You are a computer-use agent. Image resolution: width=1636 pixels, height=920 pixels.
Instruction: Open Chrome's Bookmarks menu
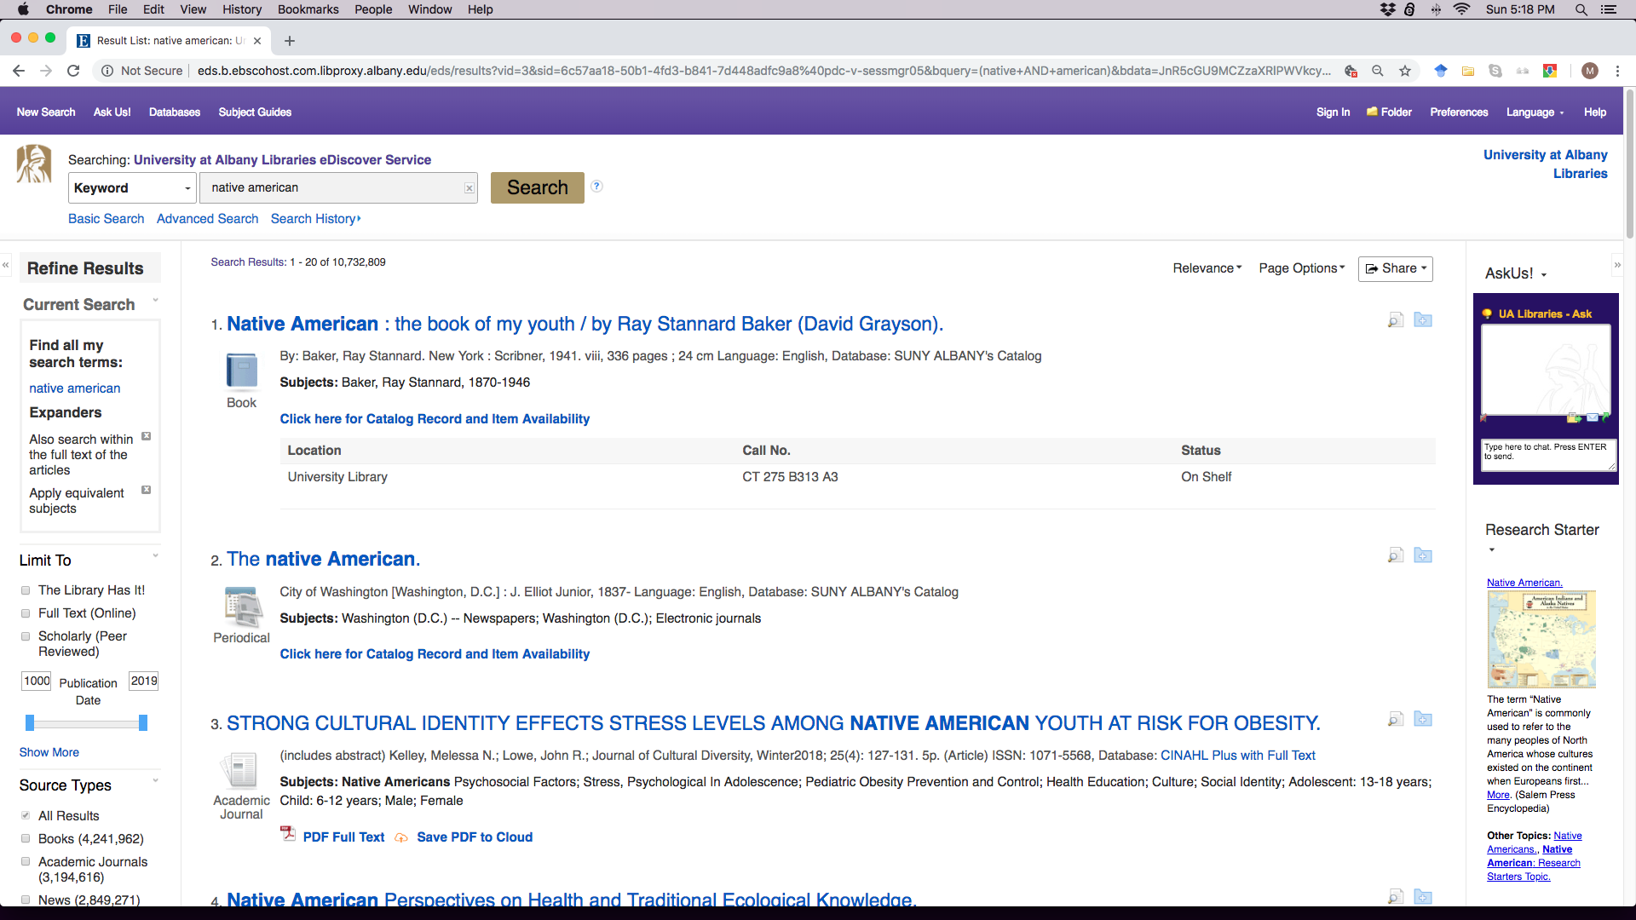pos(308,9)
